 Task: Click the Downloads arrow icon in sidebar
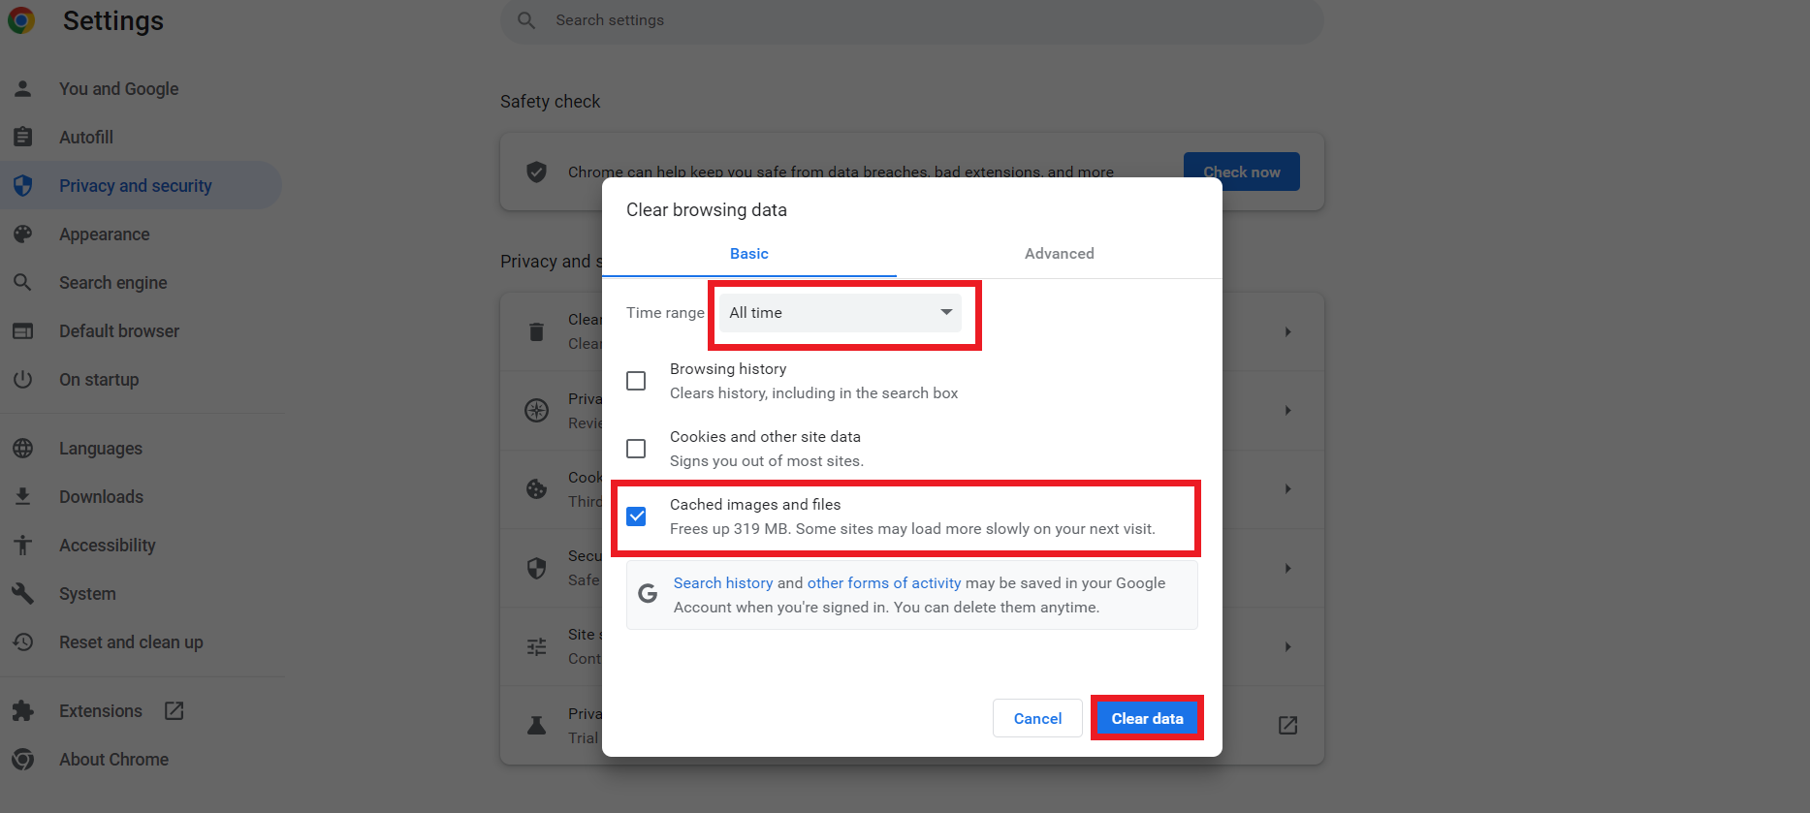(x=23, y=497)
